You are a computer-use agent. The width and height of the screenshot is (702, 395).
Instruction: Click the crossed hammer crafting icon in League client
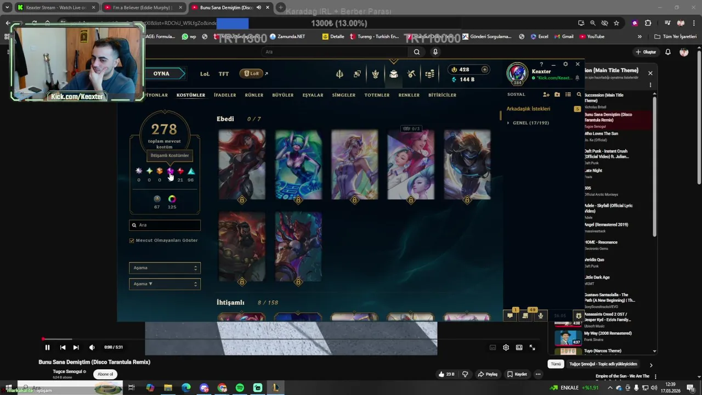(x=412, y=74)
